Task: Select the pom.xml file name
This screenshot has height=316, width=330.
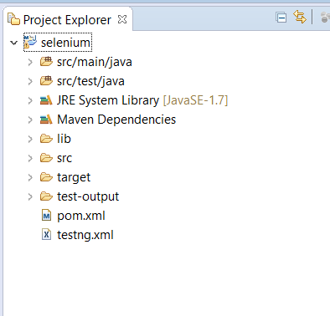Action: tap(81, 216)
